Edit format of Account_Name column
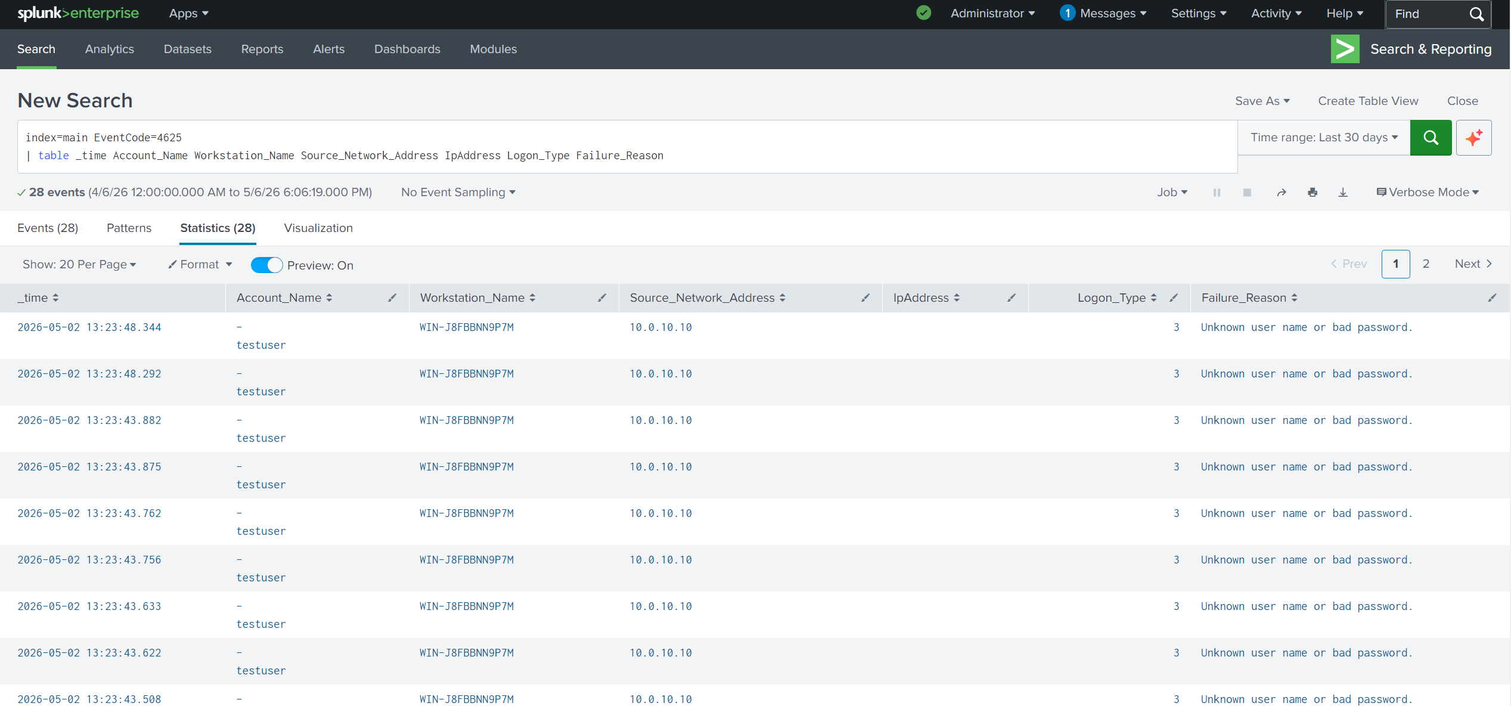Viewport: 1511px width, 706px height. click(392, 298)
